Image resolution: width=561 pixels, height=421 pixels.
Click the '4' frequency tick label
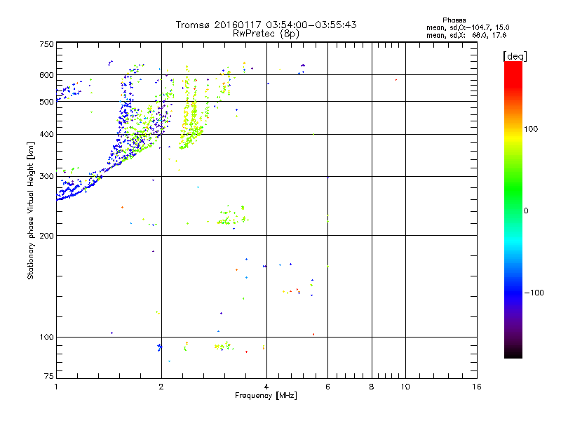click(266, 387)
